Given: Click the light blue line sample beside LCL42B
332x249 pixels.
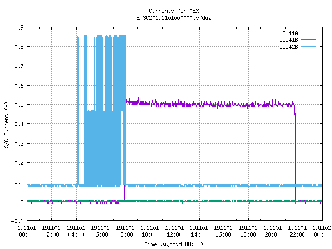Looking at the screenshot, I should coord(309,47).
